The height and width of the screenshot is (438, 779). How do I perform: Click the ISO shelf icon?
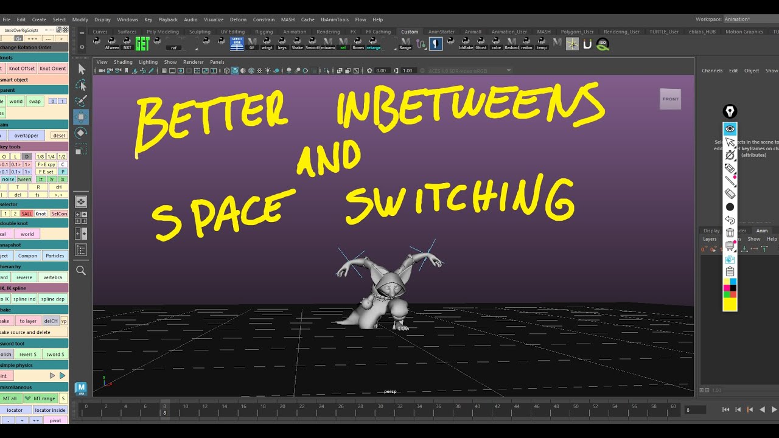[603, 44]
